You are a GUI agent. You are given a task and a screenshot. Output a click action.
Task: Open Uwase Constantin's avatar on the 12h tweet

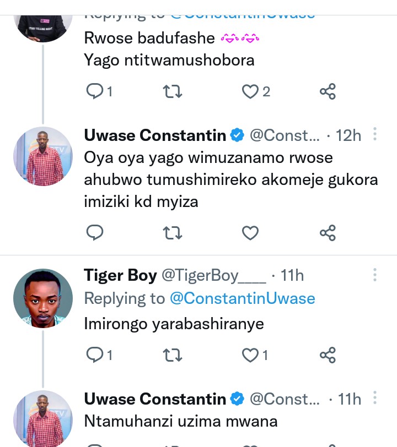[x=43, y=156]
